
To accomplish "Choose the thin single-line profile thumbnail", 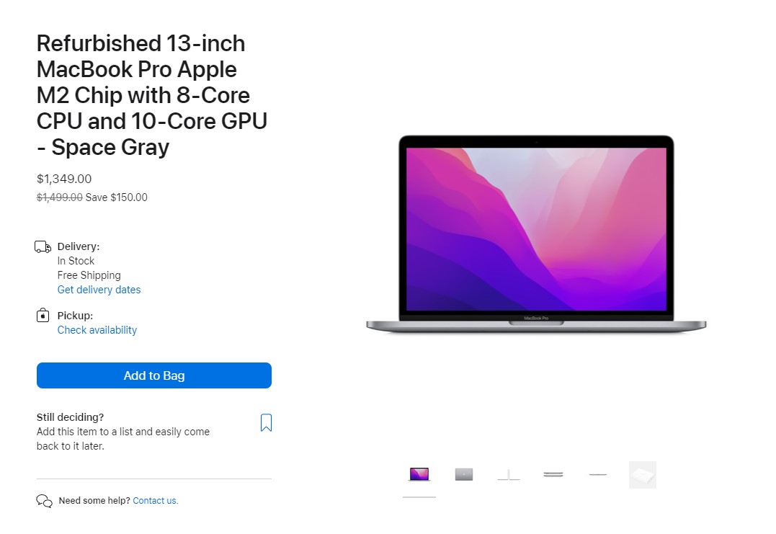I will click(598, 475).
